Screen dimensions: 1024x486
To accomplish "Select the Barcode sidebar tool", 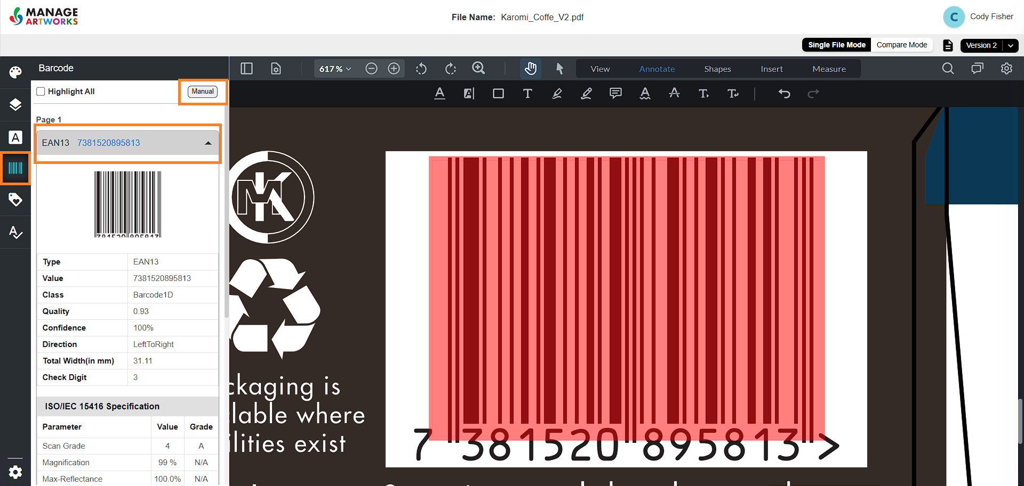I will [15, 168].
